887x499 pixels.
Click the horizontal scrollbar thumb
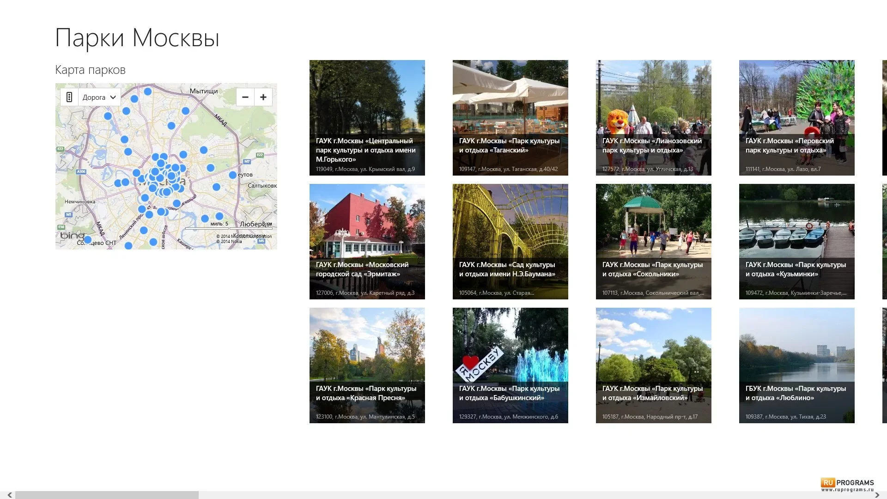click(x=107, y=495)
